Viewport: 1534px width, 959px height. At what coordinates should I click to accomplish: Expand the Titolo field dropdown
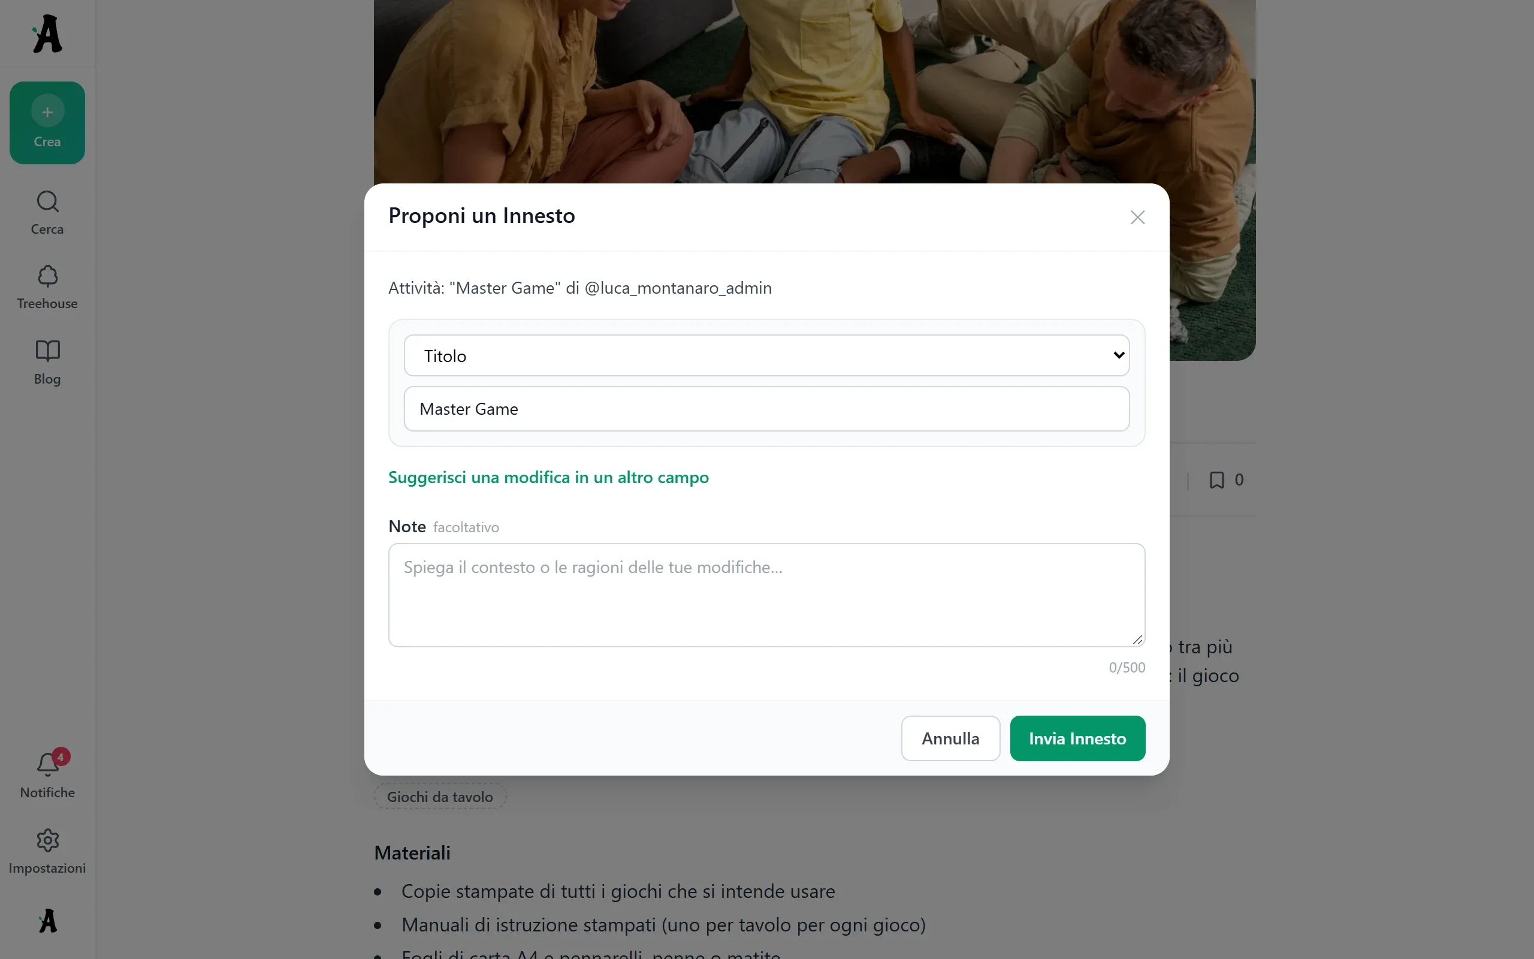point(766,356)
